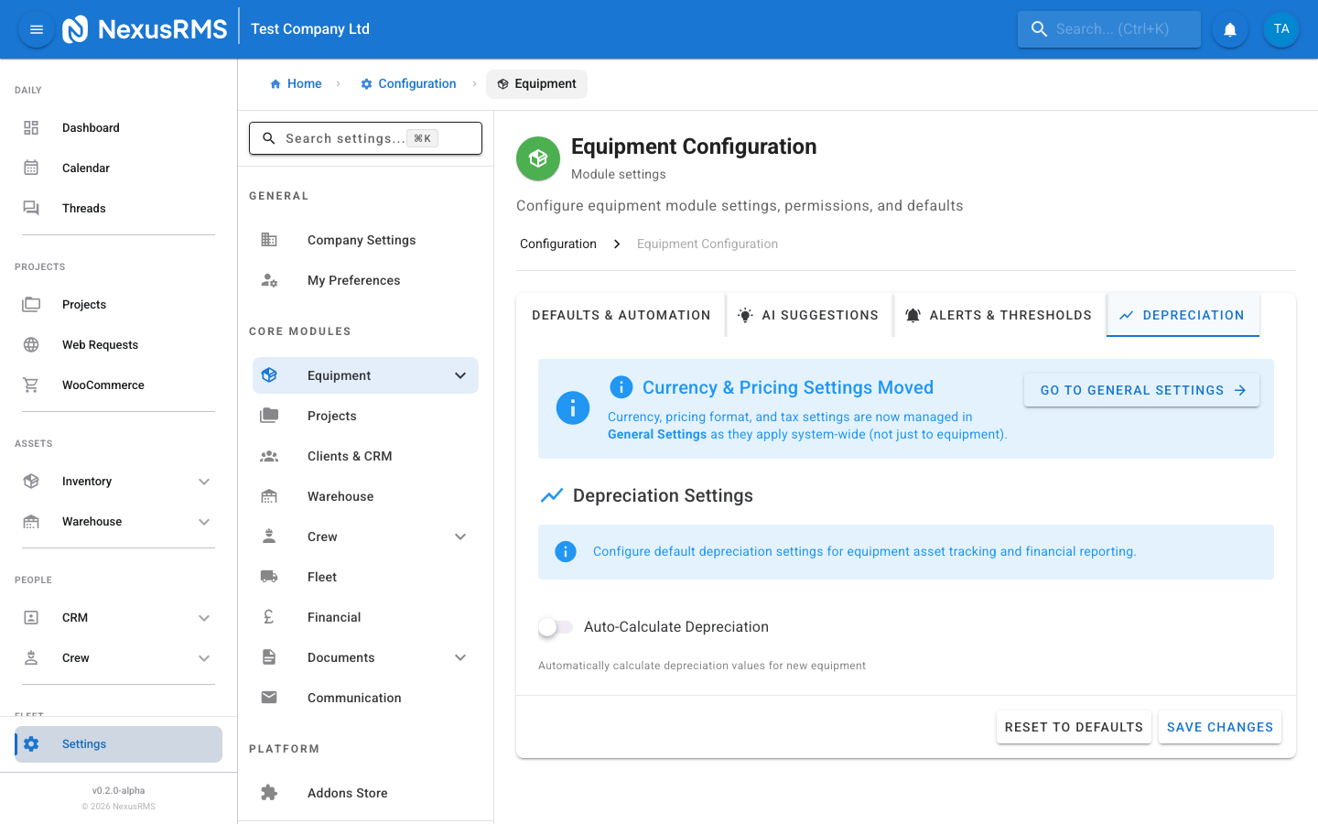
Task: Open the NexusRMS logo home icon
Action: tap(76, 28)
